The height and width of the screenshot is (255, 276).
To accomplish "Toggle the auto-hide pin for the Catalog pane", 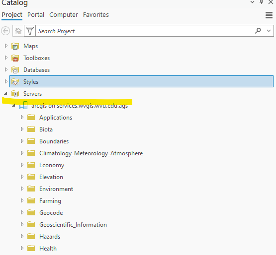I will click(262, 2).
